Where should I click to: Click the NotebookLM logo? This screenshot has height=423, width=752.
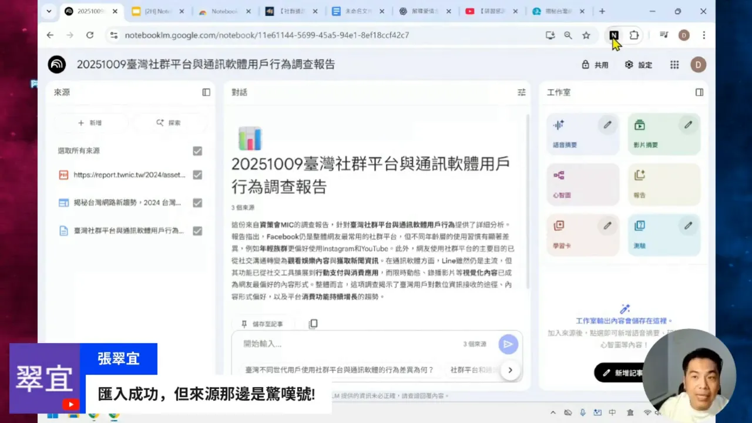tap(57, 65)
